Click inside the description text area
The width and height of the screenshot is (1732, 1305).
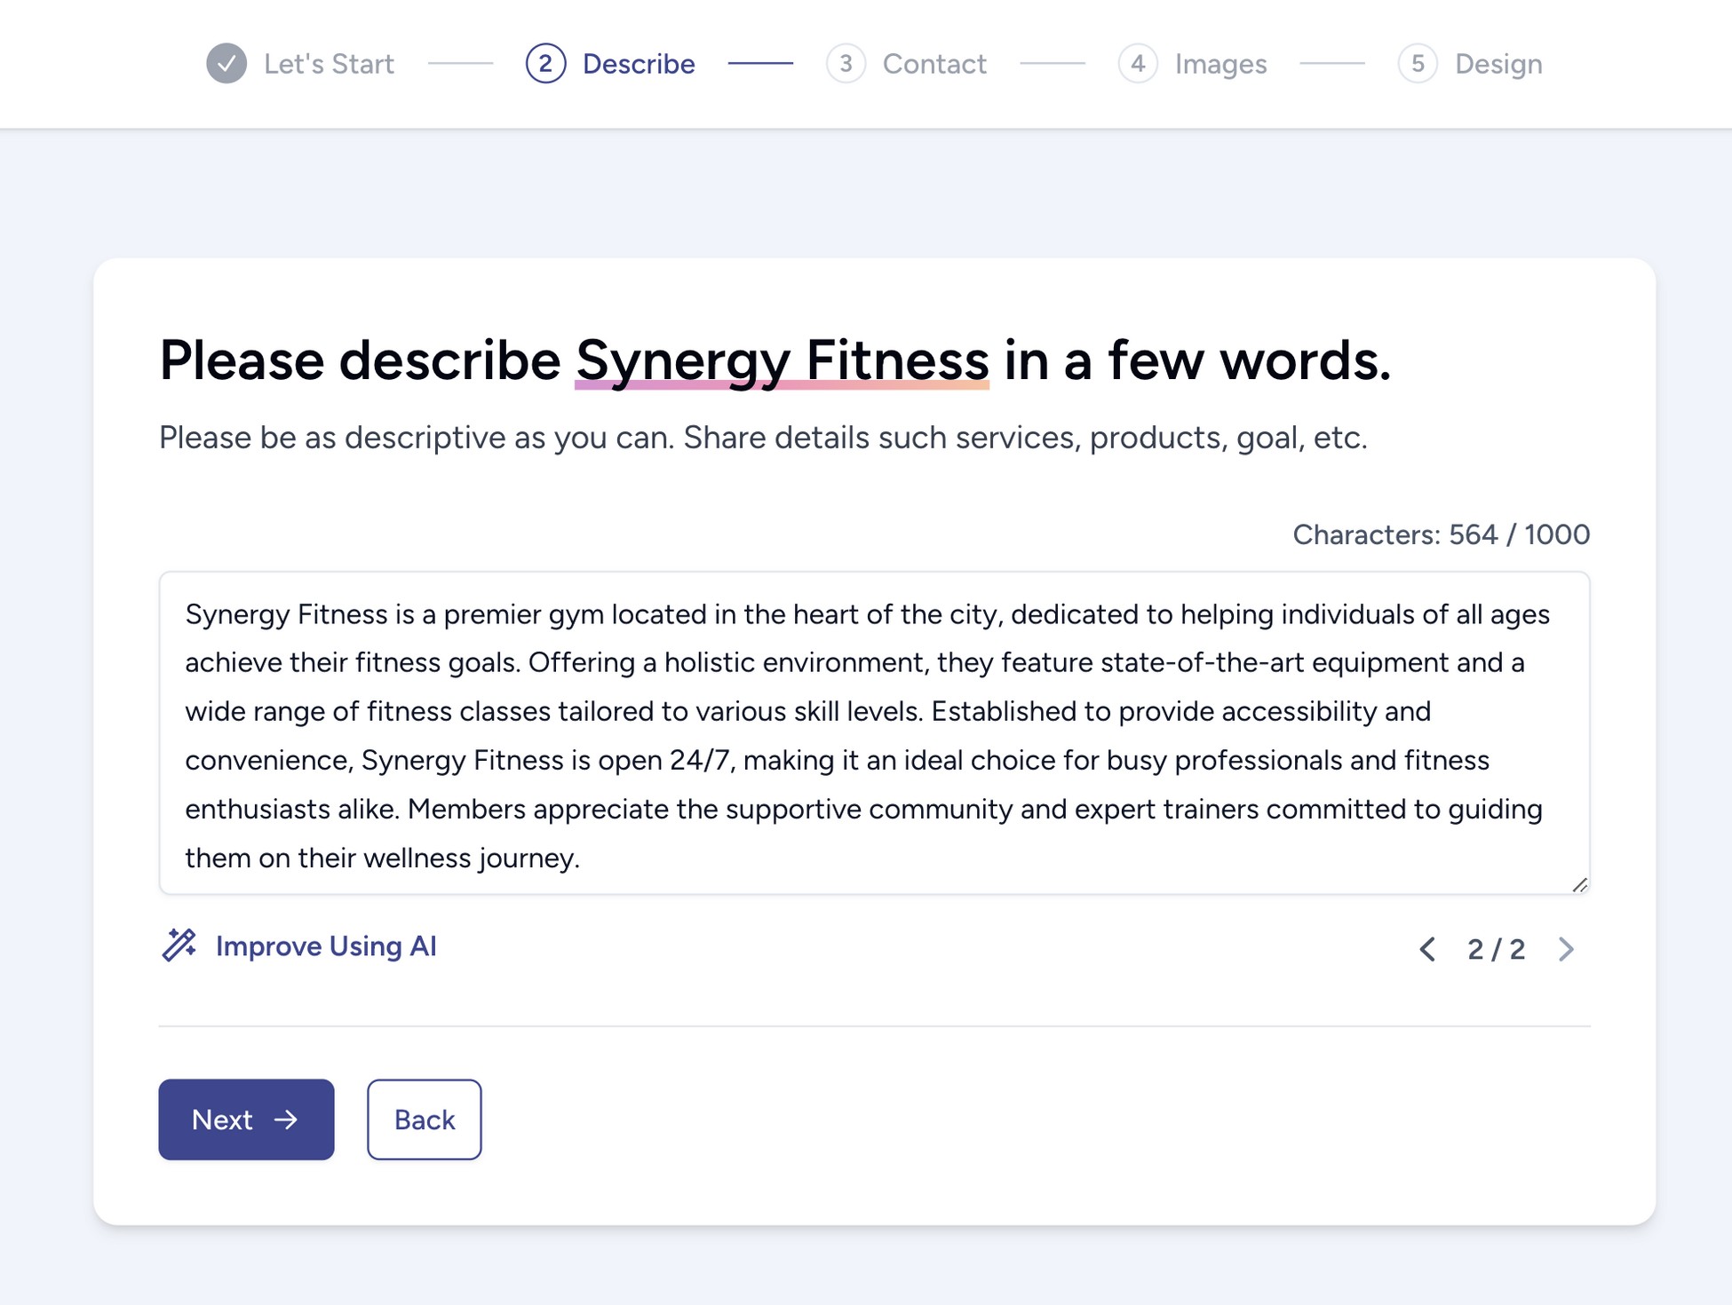(875, 733)
